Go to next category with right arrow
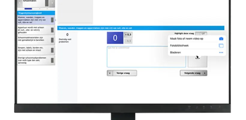The height and width of the screenshot is (120, 246). coord(52,3)
